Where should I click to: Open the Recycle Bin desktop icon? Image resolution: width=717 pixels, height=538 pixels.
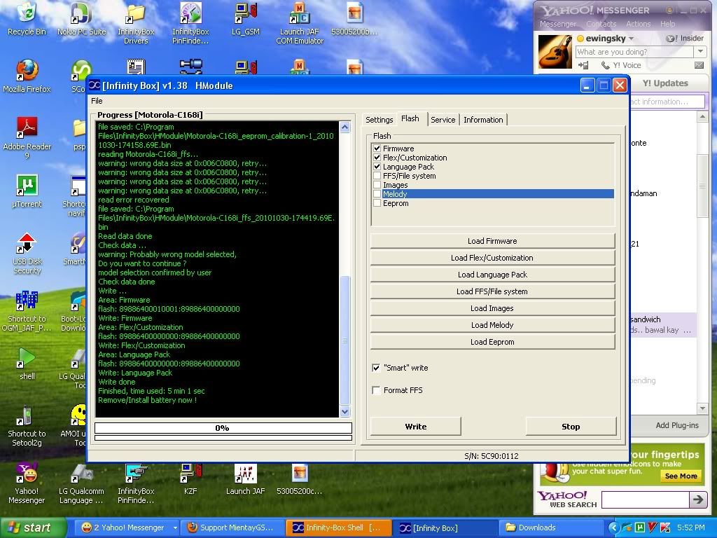[x=26, y=14]
